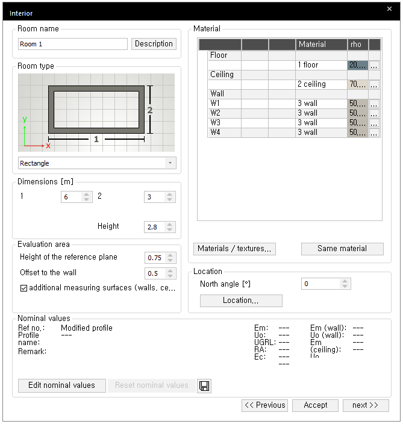Focus the Height value field
The image size is (403, 424).
(x=155, y=227)
